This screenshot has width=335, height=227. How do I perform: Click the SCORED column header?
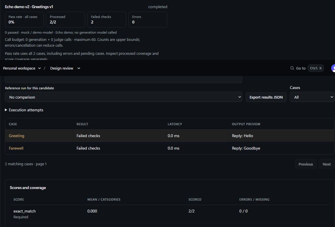(x=195, y=199)
